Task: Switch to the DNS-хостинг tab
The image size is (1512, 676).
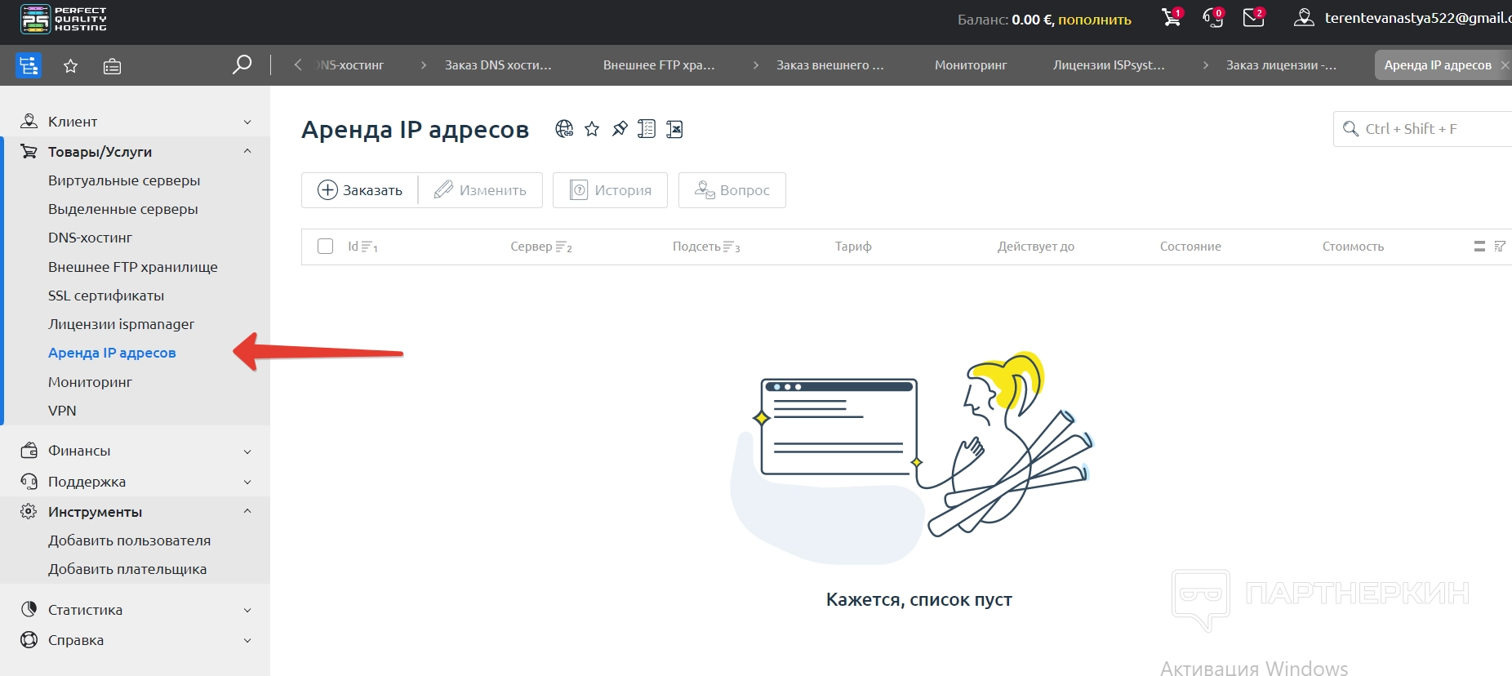Action: pos(351,65)
